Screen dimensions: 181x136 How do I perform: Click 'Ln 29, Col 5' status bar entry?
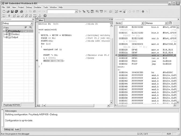143,134
